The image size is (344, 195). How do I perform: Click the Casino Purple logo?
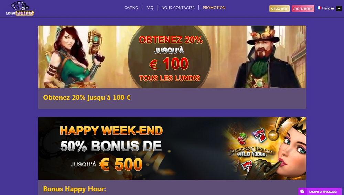tap(20, 9)
